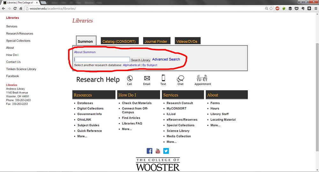Image resolution: width=319 pixels, height=172 pixels.
Task: Open the Subject Guides link
Action: pos(88,125)
